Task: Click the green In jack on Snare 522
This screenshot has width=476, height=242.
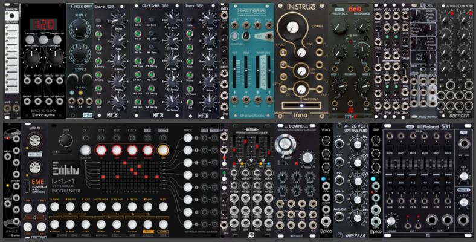Action: click(x=98, y=34)
